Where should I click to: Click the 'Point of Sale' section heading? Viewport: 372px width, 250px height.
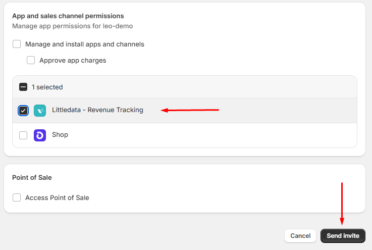pos(32,177)
